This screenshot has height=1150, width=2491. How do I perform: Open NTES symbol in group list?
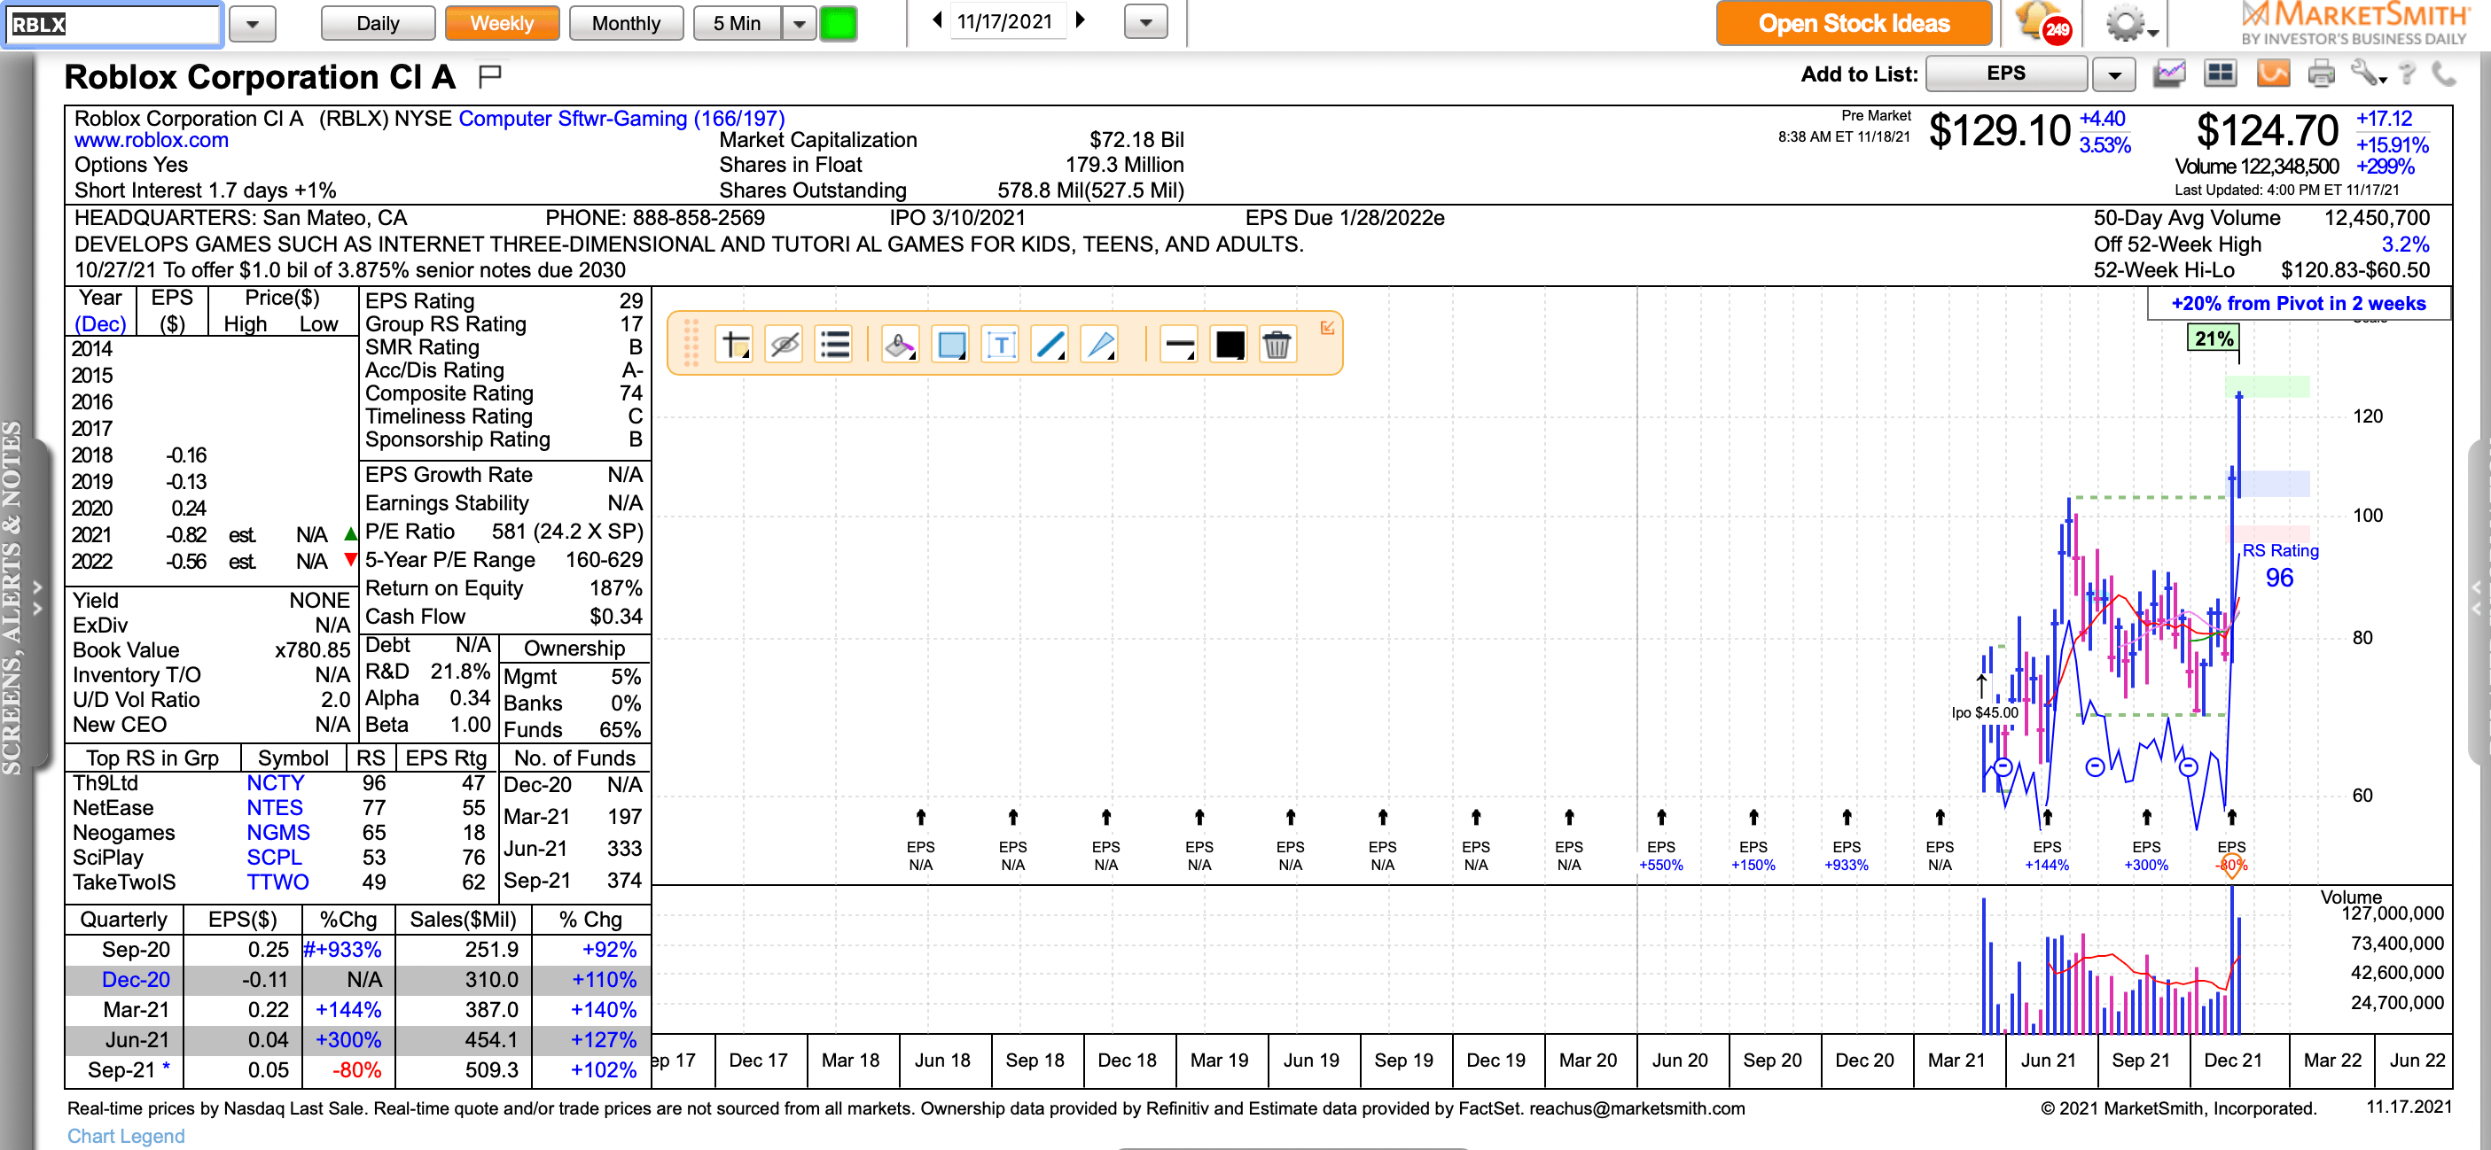pyautogui.click(x=275, y=808)
